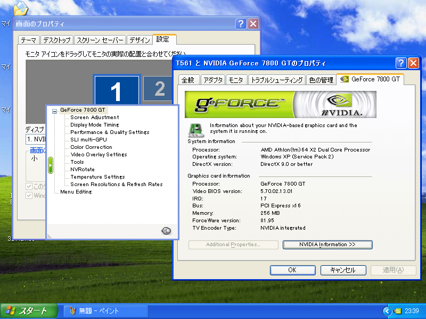Select monitor 1 in display arrangement

116,90
